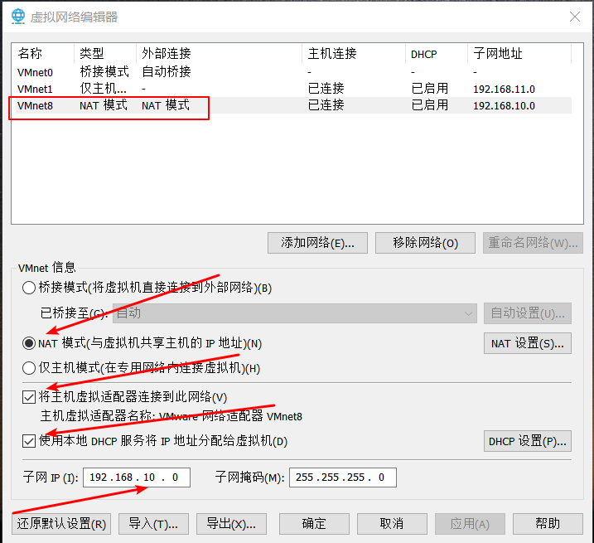This screenshot has width=594, height=543.
Task: Click the 应用(A) button
Action: pos(470,524)
